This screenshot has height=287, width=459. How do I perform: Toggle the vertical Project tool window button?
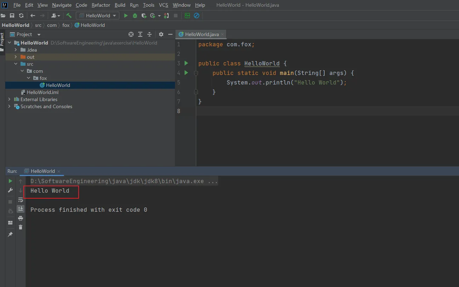tap(2, 41)
